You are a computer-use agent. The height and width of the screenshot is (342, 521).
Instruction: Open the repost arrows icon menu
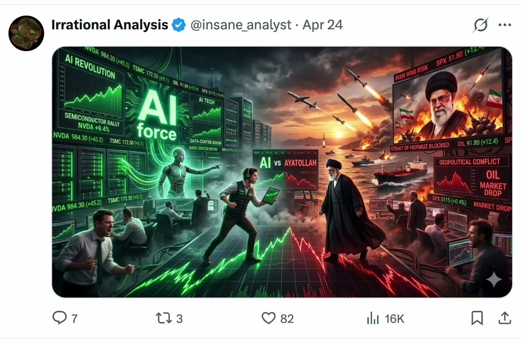pos(164,318)
